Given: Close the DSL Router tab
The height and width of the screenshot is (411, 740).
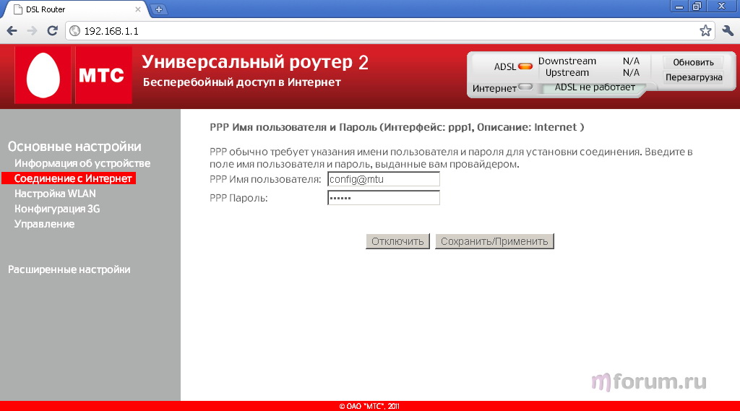Looking at the screenshot, I should tap(138, 9).
